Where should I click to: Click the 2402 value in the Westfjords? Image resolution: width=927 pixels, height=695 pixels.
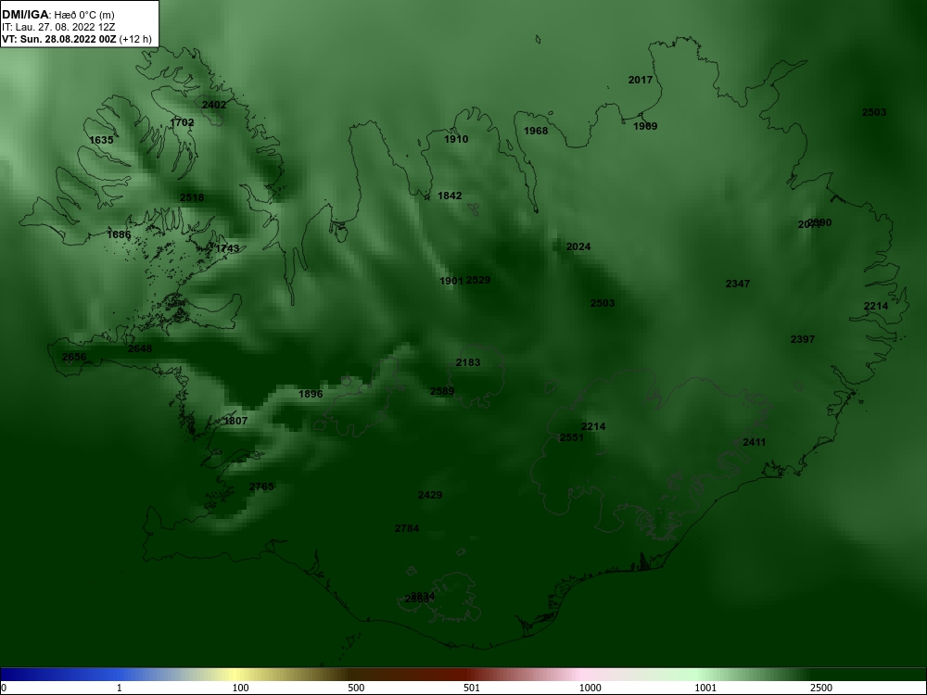pyautogui.click(x=214, y=106)
